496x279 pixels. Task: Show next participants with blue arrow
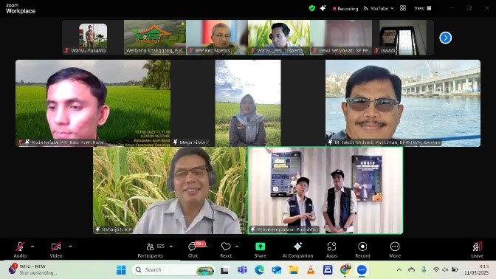pyautogui.click(x=445, y=38)
